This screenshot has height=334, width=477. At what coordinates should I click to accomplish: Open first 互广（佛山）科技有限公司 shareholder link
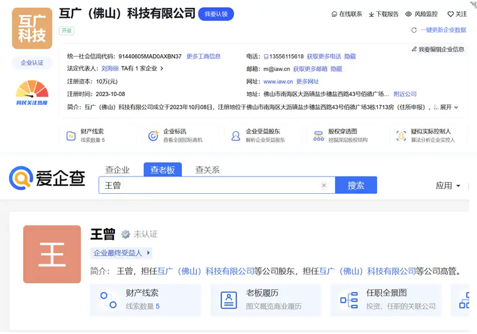(x=206, y=271)
